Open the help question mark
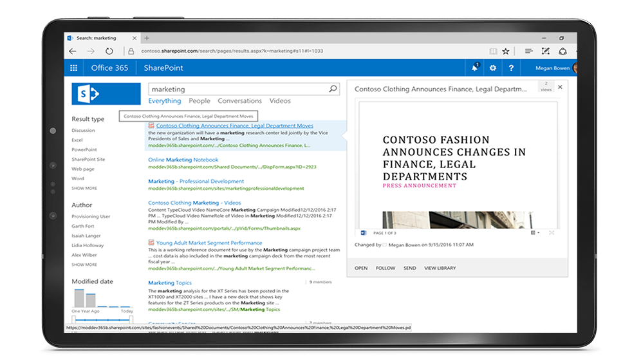 [511, 68]
